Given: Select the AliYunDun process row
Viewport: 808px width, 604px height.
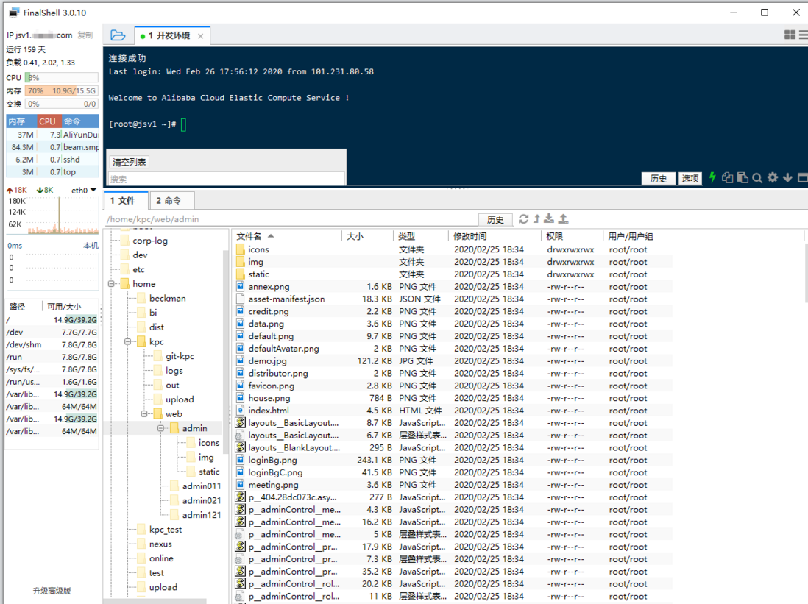Looking at the screenshot, I should point(52,135).
